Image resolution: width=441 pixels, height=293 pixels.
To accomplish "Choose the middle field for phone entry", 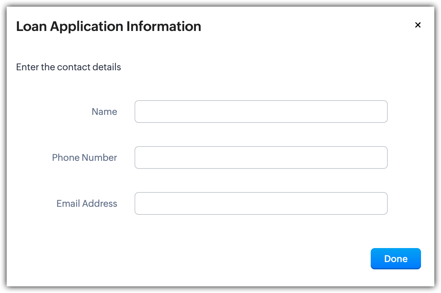I will pos(261,157).
